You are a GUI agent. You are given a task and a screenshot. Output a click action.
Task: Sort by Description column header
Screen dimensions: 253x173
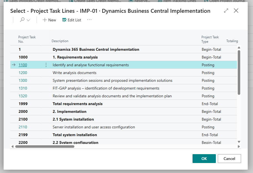click(60, 41)
